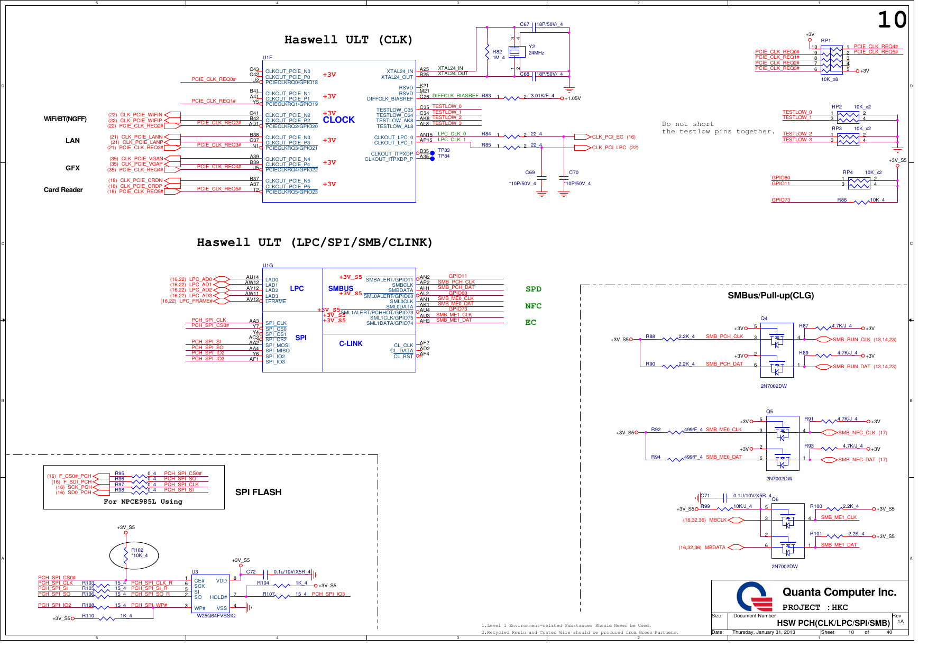Viewport: 928px width, 656px height.
Task: Select the 'Haswell ULT (CLK)' section title
Action: click(x=348, y=40)
